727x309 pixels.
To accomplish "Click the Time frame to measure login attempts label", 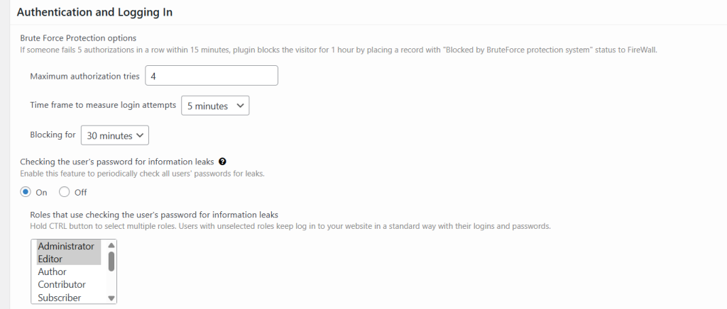I will pos(103,105).
